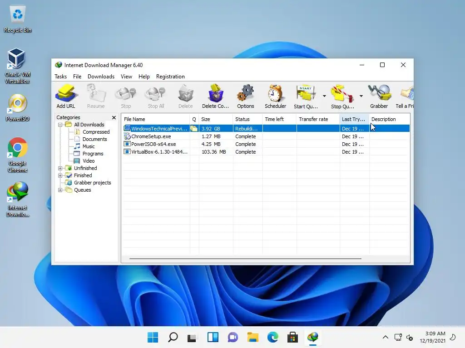
Task: Select the PowerISO8-x64.exe download row
Action: pyautogui.click(x=266, y=144)
